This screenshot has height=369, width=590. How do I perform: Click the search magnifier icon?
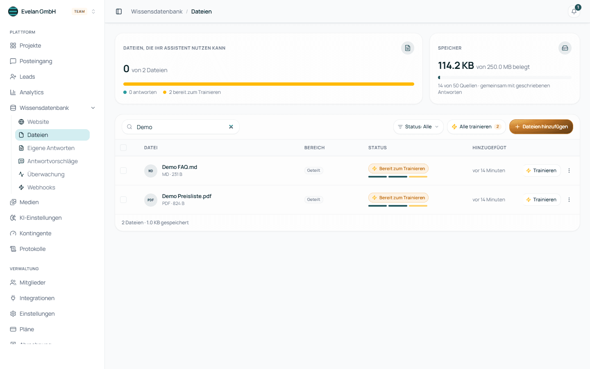point(129,127)
